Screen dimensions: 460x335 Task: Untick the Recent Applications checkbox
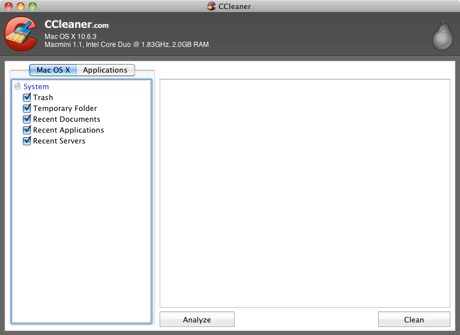(27, 130)
